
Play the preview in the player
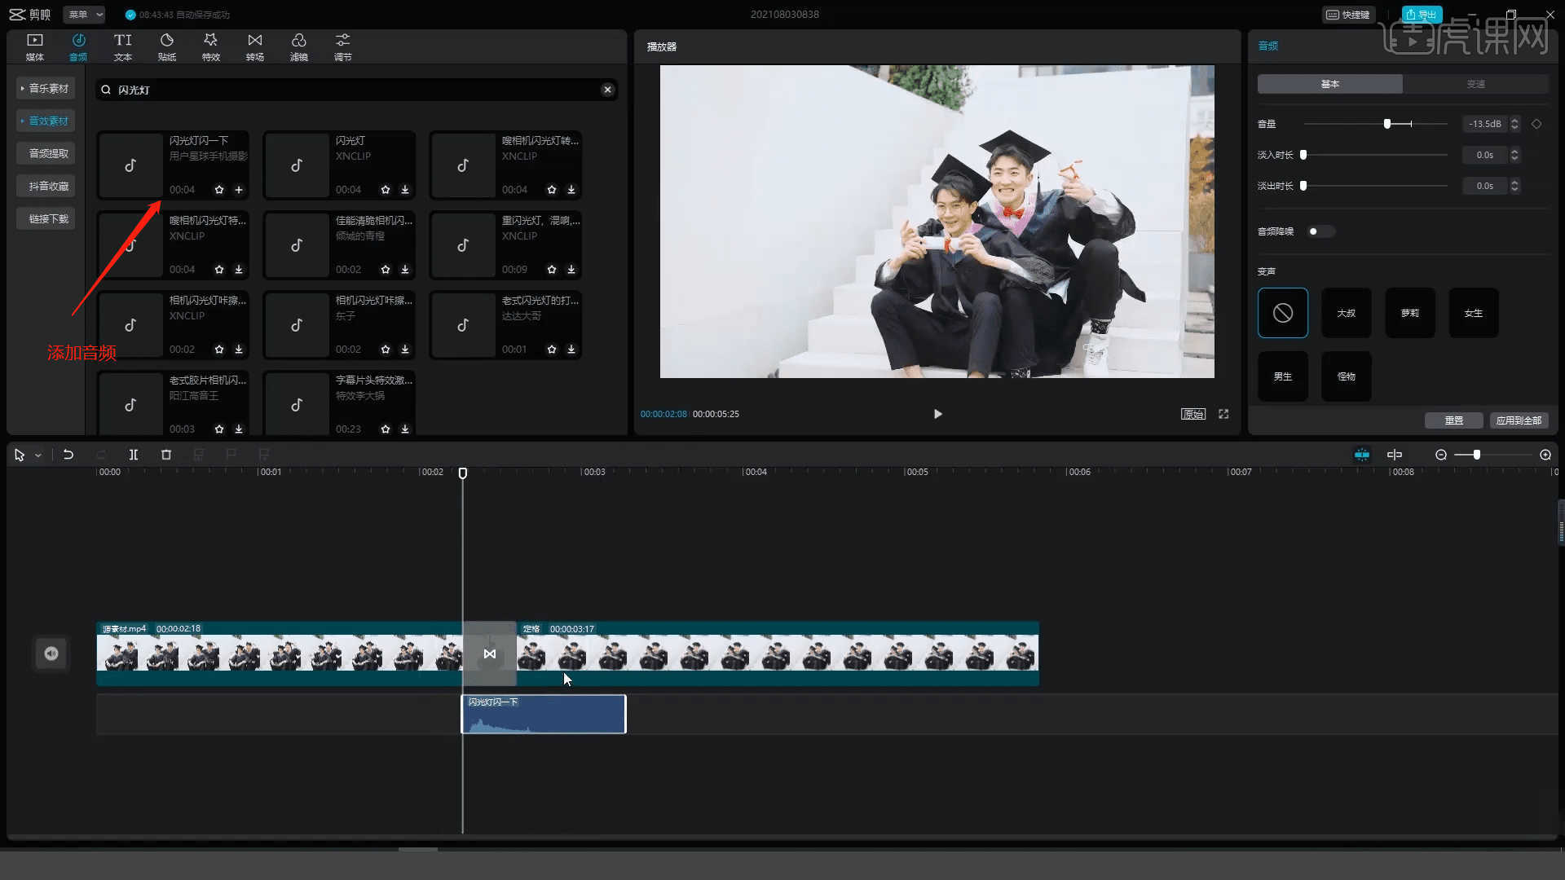[x=937, y=414]
